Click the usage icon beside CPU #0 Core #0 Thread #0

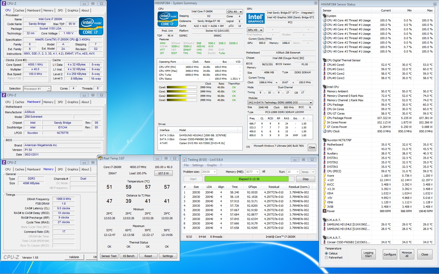coord(325,20)
